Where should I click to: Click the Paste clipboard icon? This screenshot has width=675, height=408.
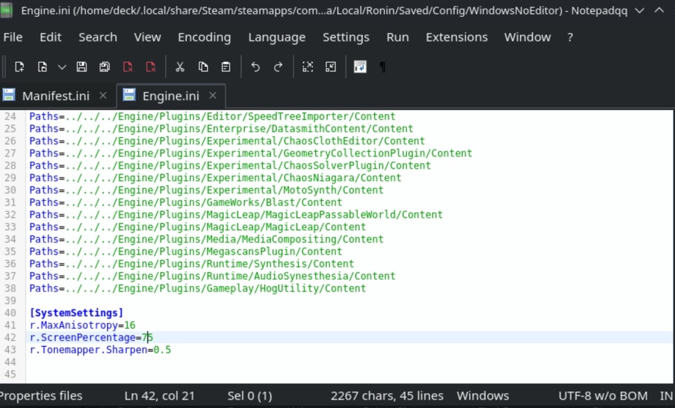pos(226,67)
